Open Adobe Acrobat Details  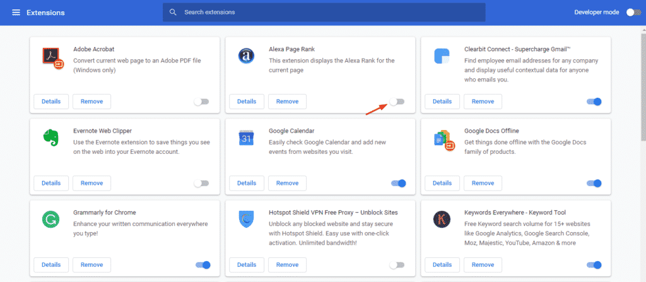51,102
